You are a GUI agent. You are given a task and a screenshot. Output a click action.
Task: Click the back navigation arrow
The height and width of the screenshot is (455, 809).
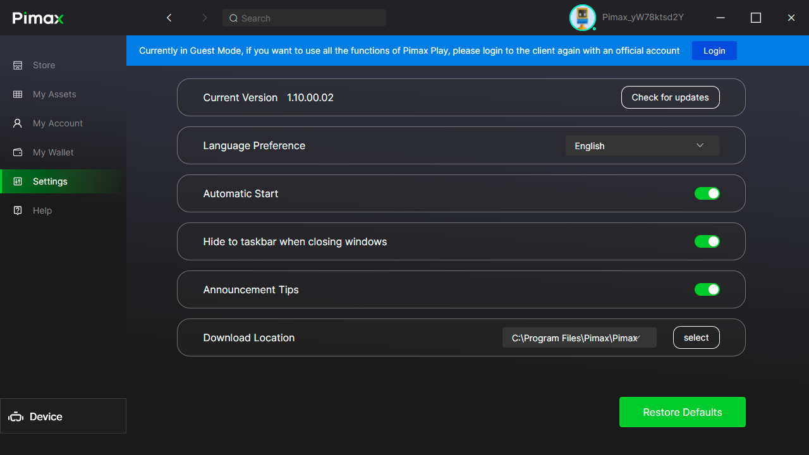(x=169, y=18)
